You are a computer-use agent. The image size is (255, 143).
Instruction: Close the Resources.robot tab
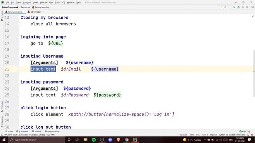pyautogui.click(x=24, y=12)
